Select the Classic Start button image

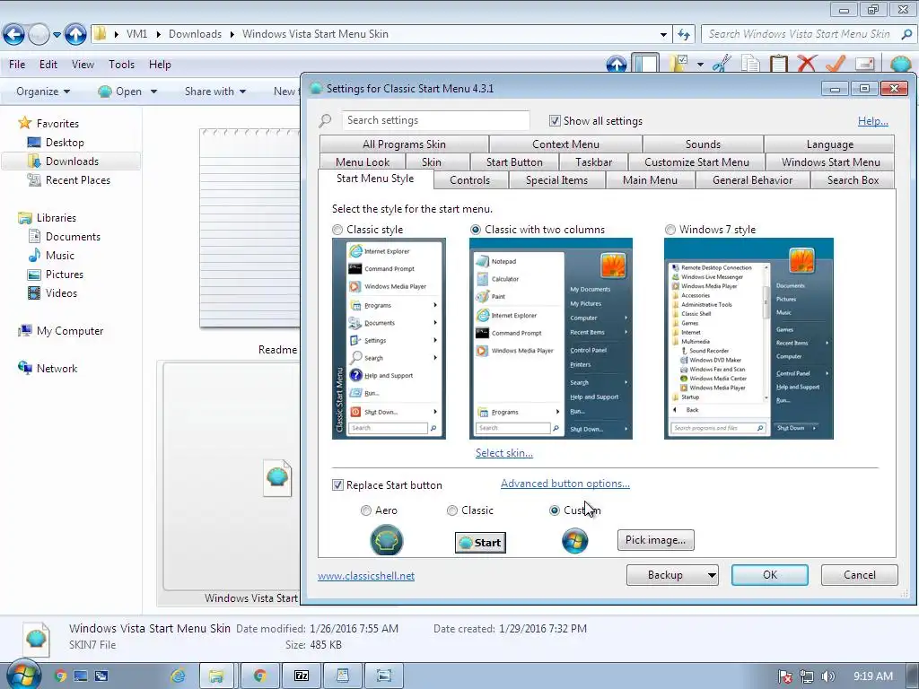(480, 543)
